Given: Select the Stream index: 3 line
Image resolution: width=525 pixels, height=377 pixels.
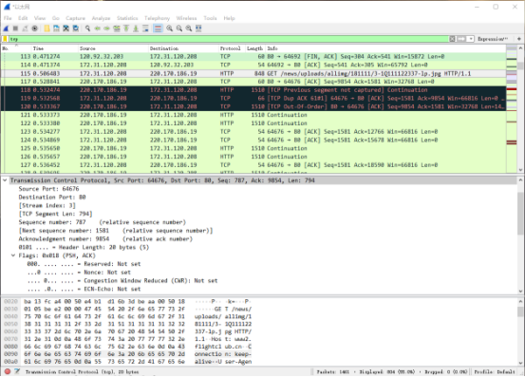Looking at the screenshot, I should (x=47, y=205).
